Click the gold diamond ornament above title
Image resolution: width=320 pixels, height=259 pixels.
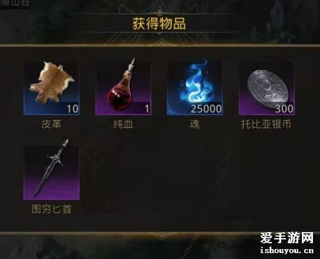pos(160,14)
